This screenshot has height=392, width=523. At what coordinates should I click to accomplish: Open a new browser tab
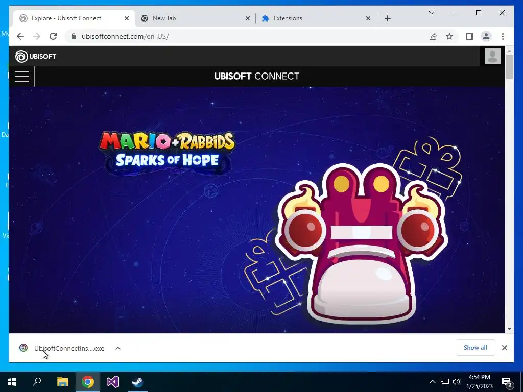(x=388, y=18)
